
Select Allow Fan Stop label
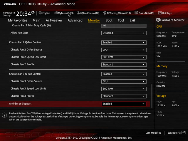19,33
